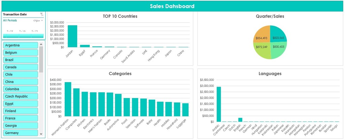
Task: Select Germany in the country slicer
Action: tap(20, 133)
